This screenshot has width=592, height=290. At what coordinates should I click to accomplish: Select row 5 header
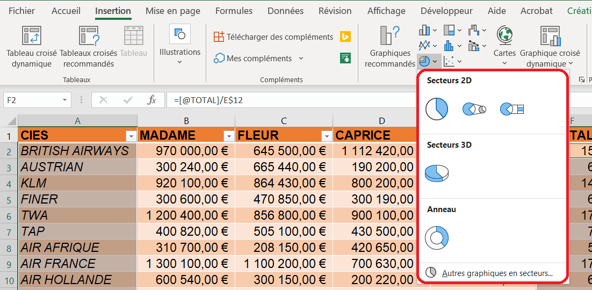click(x=9, y=199)
